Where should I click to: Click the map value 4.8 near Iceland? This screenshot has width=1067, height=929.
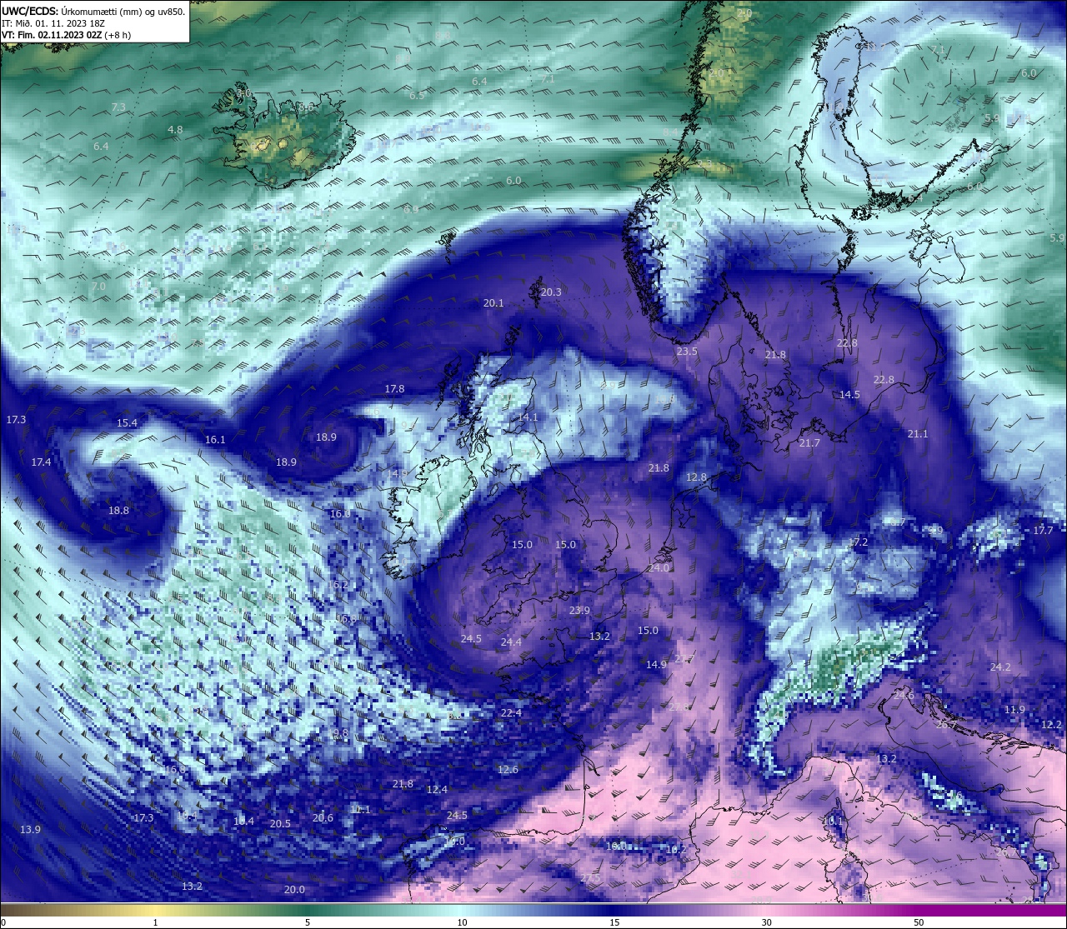click(175, 130)
